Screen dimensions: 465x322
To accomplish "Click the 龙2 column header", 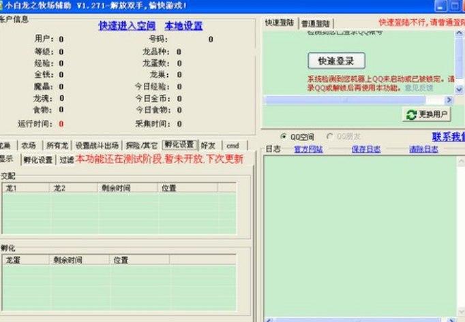I will (x=74, y=188).
